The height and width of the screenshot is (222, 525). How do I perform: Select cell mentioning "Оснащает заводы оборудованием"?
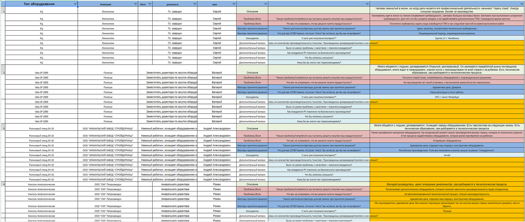[x=447, y=127]
